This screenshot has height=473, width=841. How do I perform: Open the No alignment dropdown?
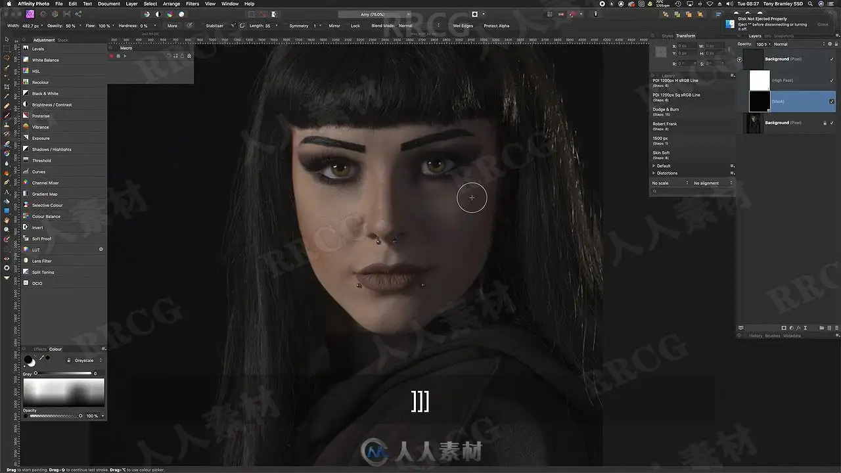(x=712, y=183)
